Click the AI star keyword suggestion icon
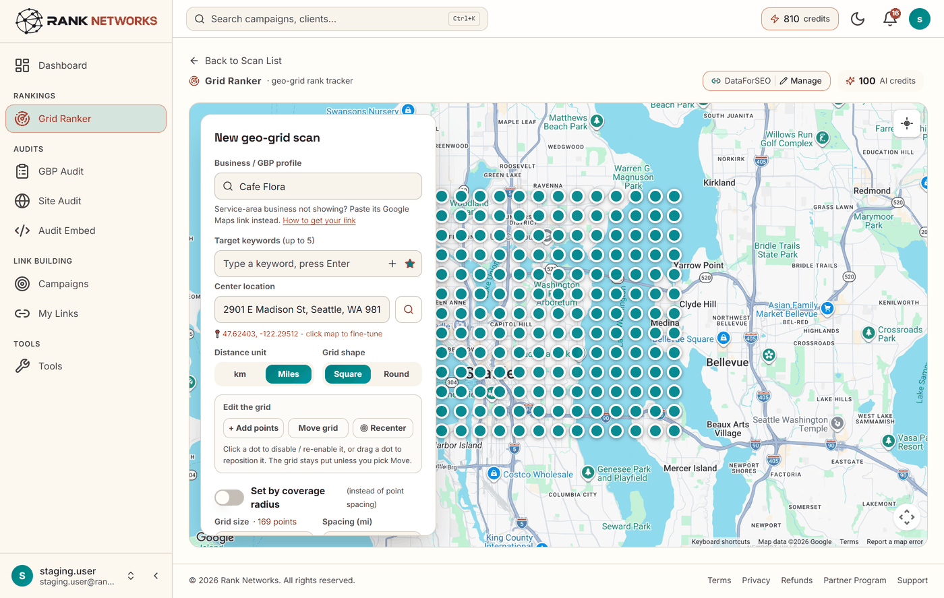The image size is (944, 598). (410, 264)
